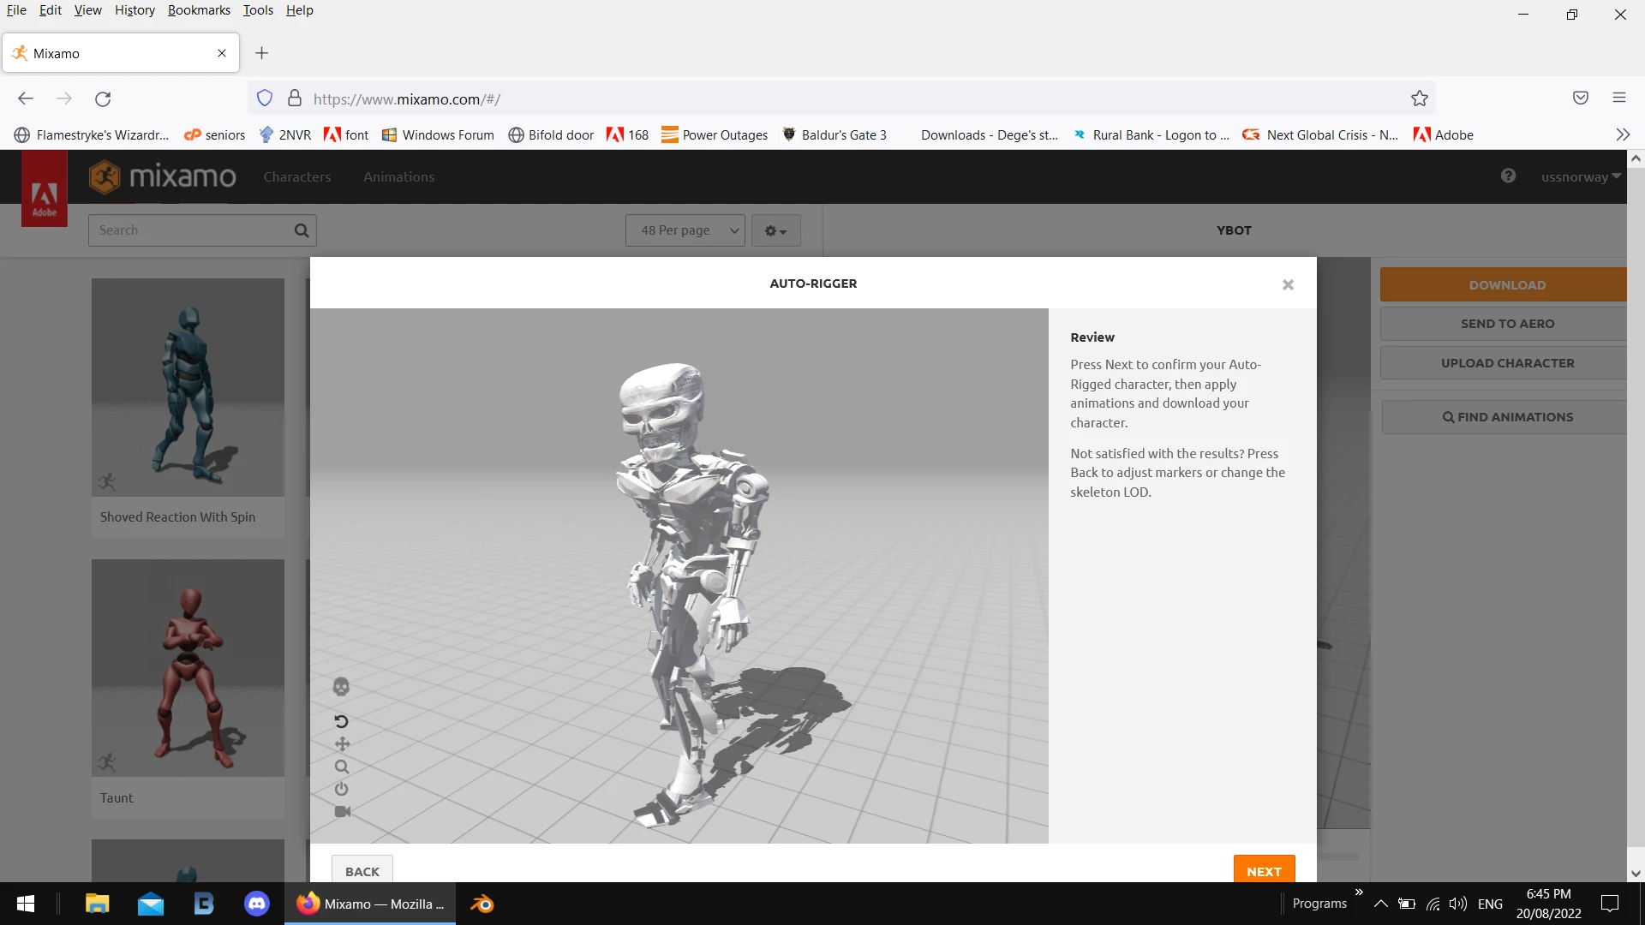The width and height of the screenshot is (1645, 925).
Task: Click the power reset icon in viewport
Action: click(341, 789)
